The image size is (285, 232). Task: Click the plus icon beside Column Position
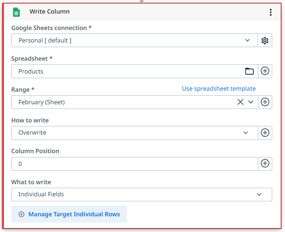pos(265,164)
